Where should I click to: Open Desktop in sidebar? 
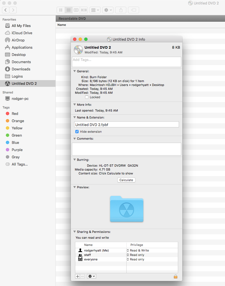click(28, 55)
